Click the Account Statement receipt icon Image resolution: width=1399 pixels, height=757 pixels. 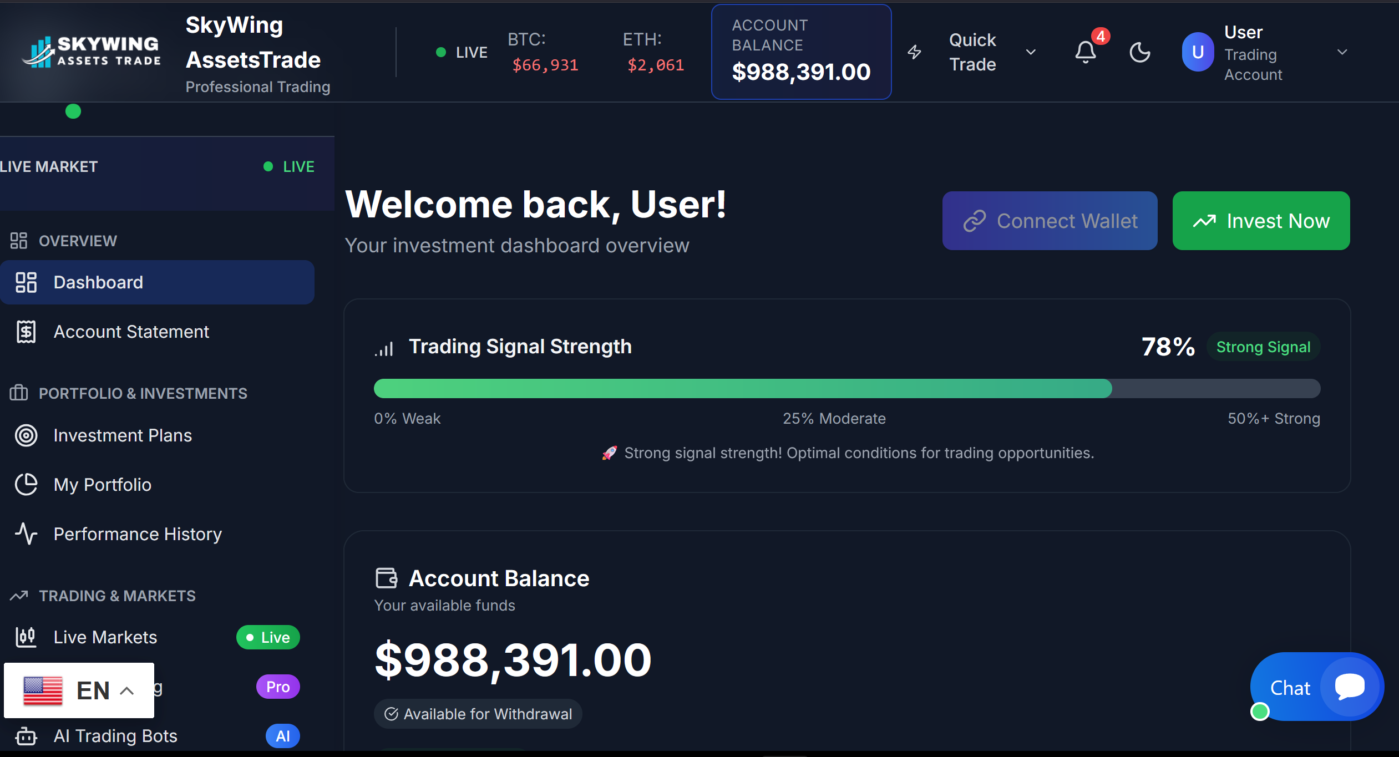point(26,332)
